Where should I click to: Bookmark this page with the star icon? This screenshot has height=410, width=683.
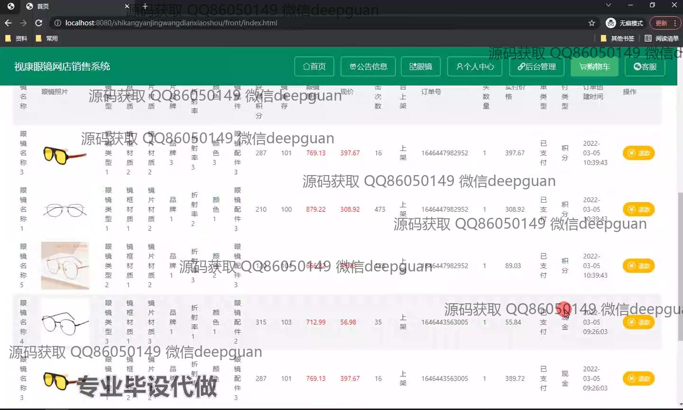591,23
